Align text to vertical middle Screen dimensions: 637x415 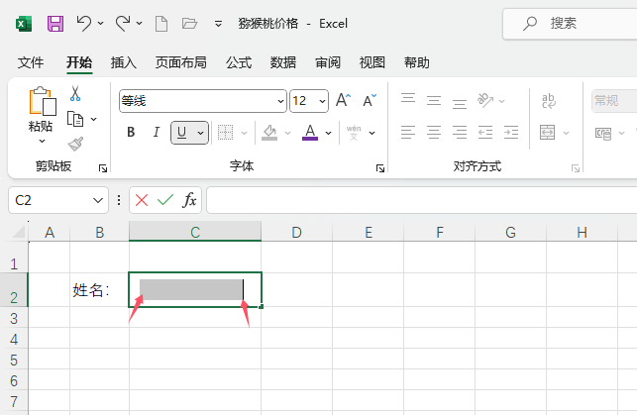[x=434, y=100]
